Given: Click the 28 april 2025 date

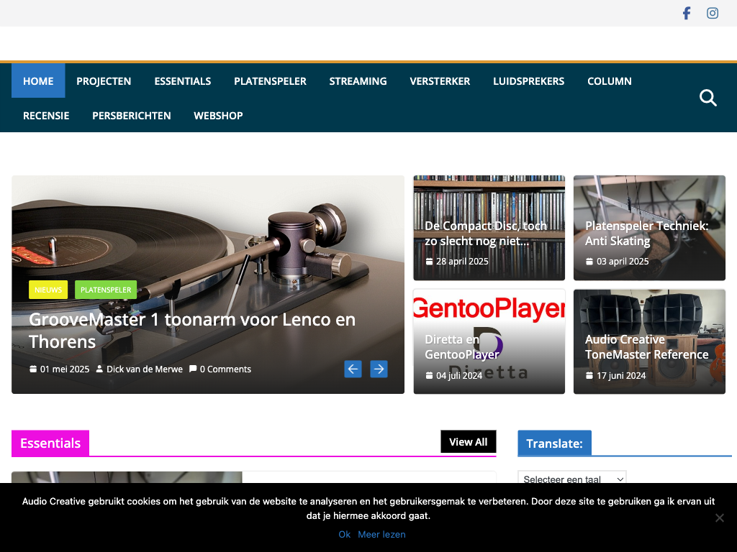Looking at the screenshot, I should pos(462,262).
